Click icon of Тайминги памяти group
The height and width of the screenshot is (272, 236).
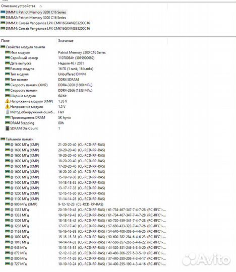3,139
